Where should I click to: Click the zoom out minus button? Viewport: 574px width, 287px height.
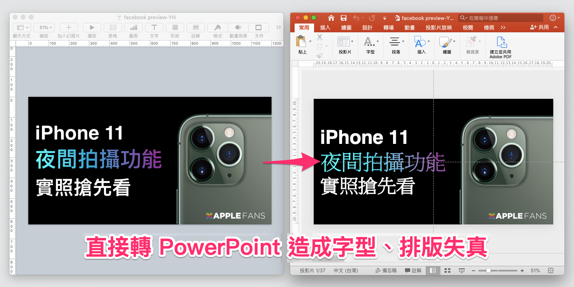click(x=474, y=270)
